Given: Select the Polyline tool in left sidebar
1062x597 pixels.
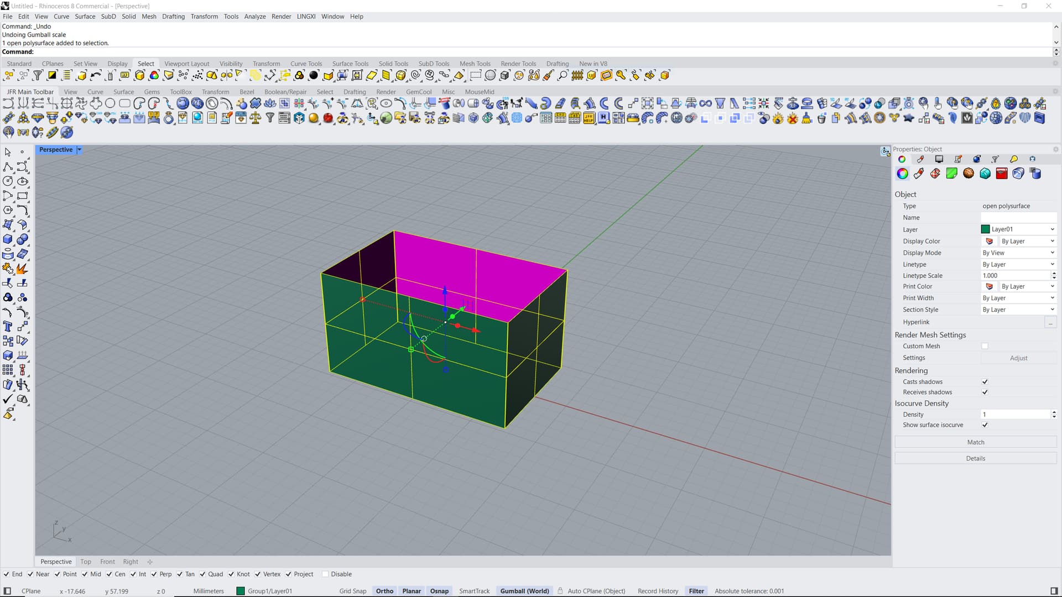Looking at the screenshot, I should [x=8, y=166].
